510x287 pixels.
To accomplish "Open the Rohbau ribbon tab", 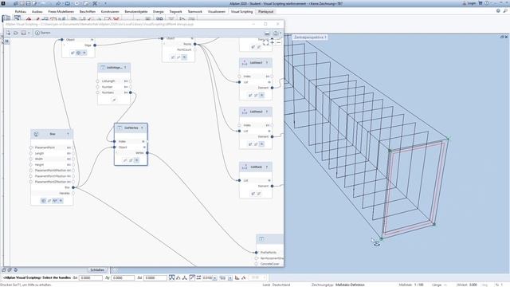I will coord(21,11).
